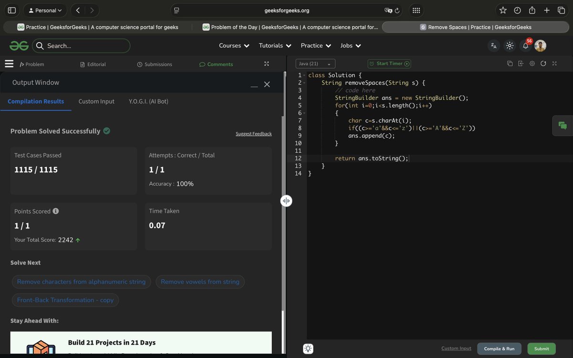This screenshot has width=573, height=358.
Task: Open the Java (21) language dropdown
Action: 316,63
